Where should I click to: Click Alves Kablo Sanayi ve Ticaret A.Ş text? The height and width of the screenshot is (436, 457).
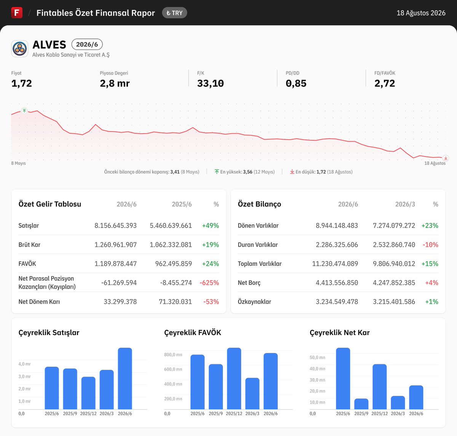click(71, 55)
